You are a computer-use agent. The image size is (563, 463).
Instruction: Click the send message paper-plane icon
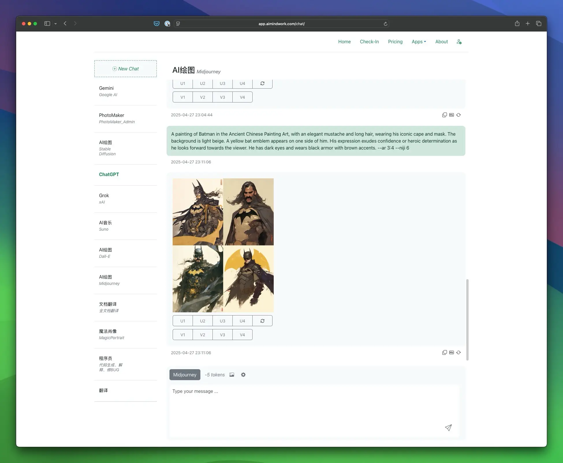(x=448, y=427)
